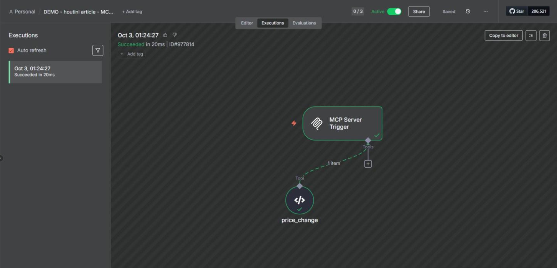Open the executions filter funnel icon

pos(98,50)
